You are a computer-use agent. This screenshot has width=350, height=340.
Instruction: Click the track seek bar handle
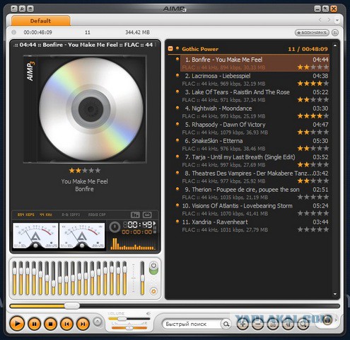(x=72, y=306)
